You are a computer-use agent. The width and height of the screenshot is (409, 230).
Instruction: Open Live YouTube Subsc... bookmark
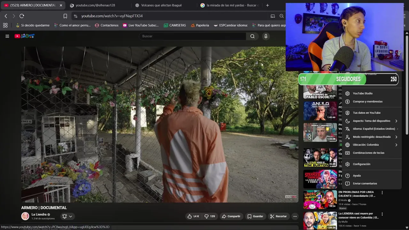click(141, 25)
